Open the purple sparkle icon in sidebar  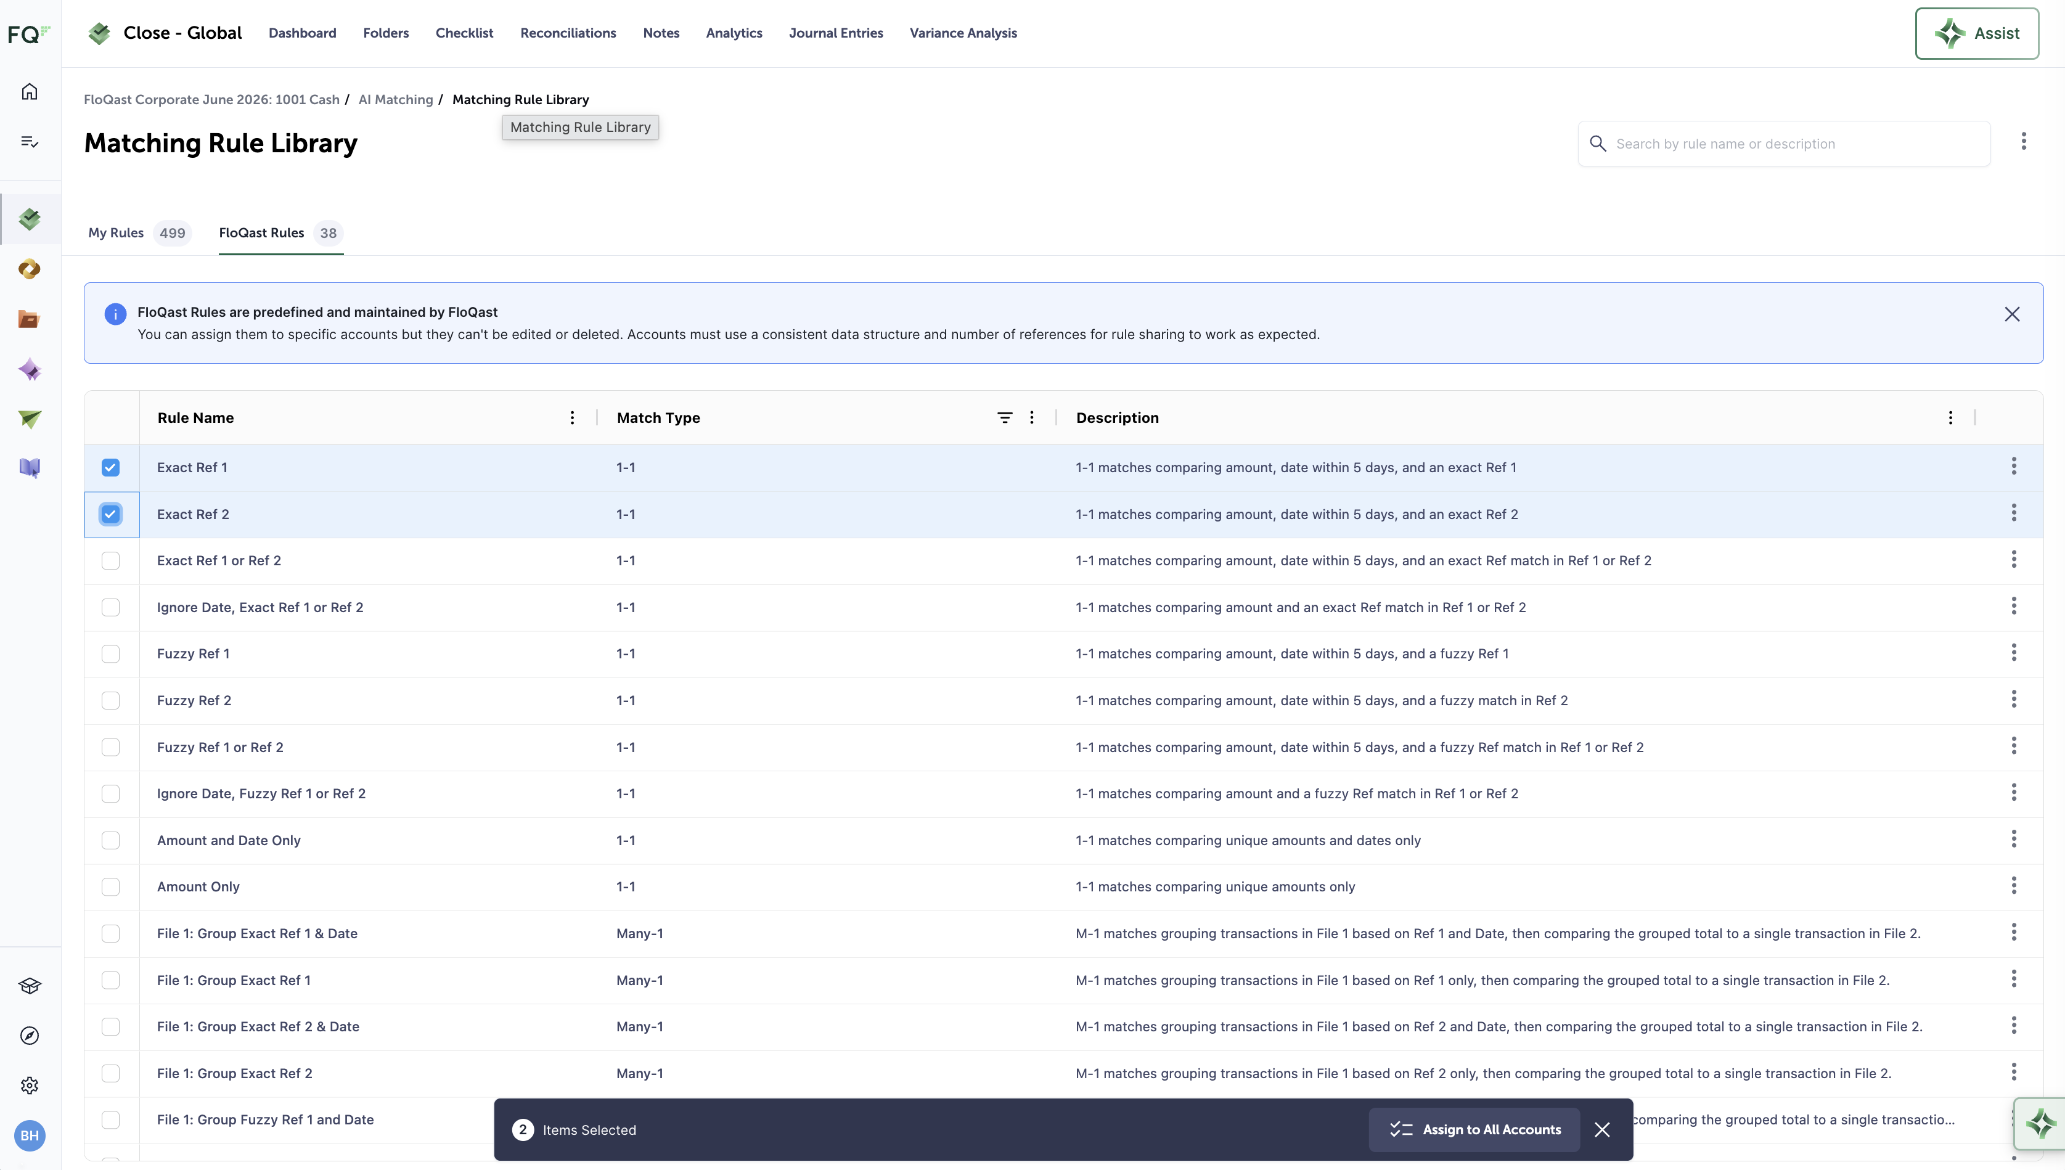(30, 370)
